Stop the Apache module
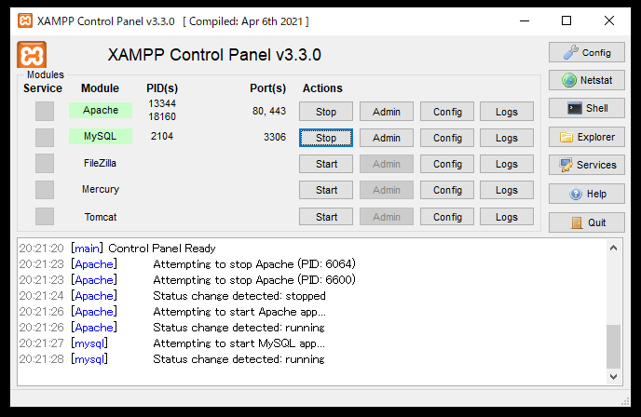Screen dimensions: 641x417 point(326,112)
